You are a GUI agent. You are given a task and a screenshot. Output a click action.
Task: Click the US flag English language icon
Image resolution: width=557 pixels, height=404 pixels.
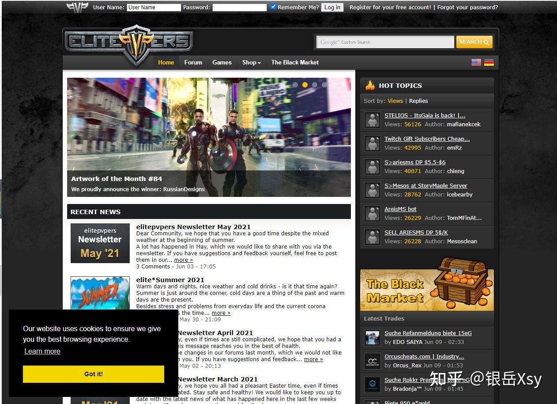pyautogui.click(x=476, y=62)
